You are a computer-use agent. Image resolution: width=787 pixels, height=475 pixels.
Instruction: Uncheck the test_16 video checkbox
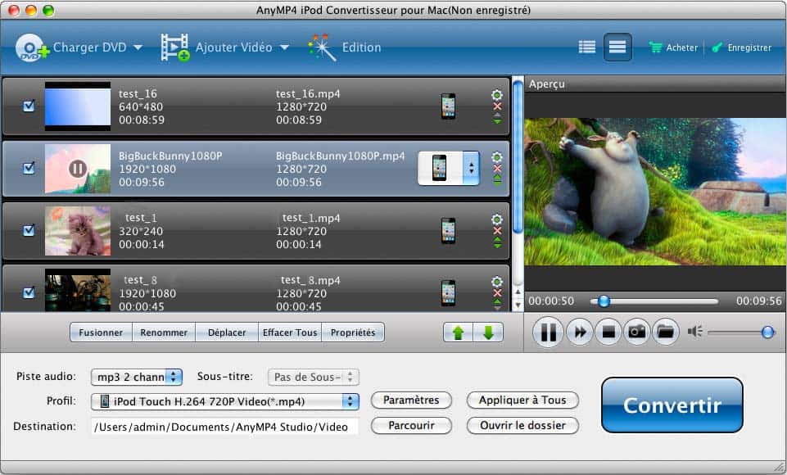tap(29, 106)
